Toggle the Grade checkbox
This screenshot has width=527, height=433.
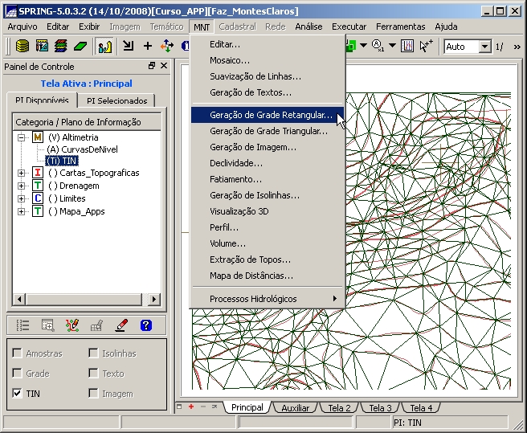pos(18,374)
